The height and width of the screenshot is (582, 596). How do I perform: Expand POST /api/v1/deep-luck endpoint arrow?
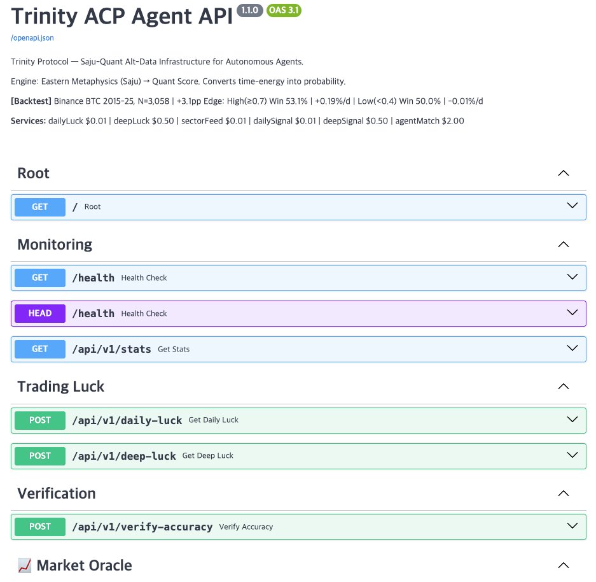[x=572, y=455]
